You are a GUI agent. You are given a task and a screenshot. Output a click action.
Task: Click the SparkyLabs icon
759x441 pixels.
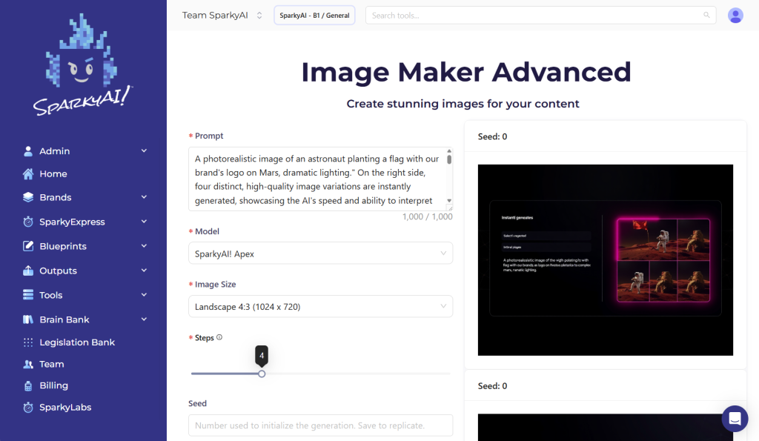point(27,407)
